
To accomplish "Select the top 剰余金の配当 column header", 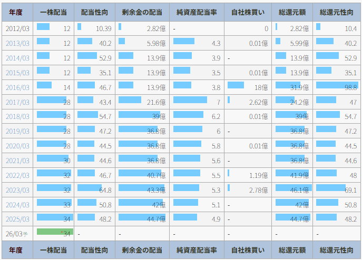I will (142, 12).
